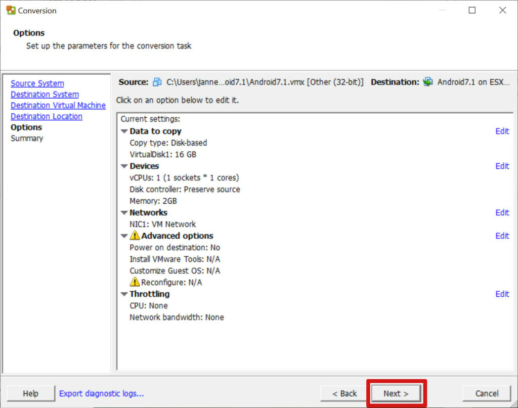Select Disk controller: Preserve source row
This screenshot has width=518, height=408.
tap(185, 190)
